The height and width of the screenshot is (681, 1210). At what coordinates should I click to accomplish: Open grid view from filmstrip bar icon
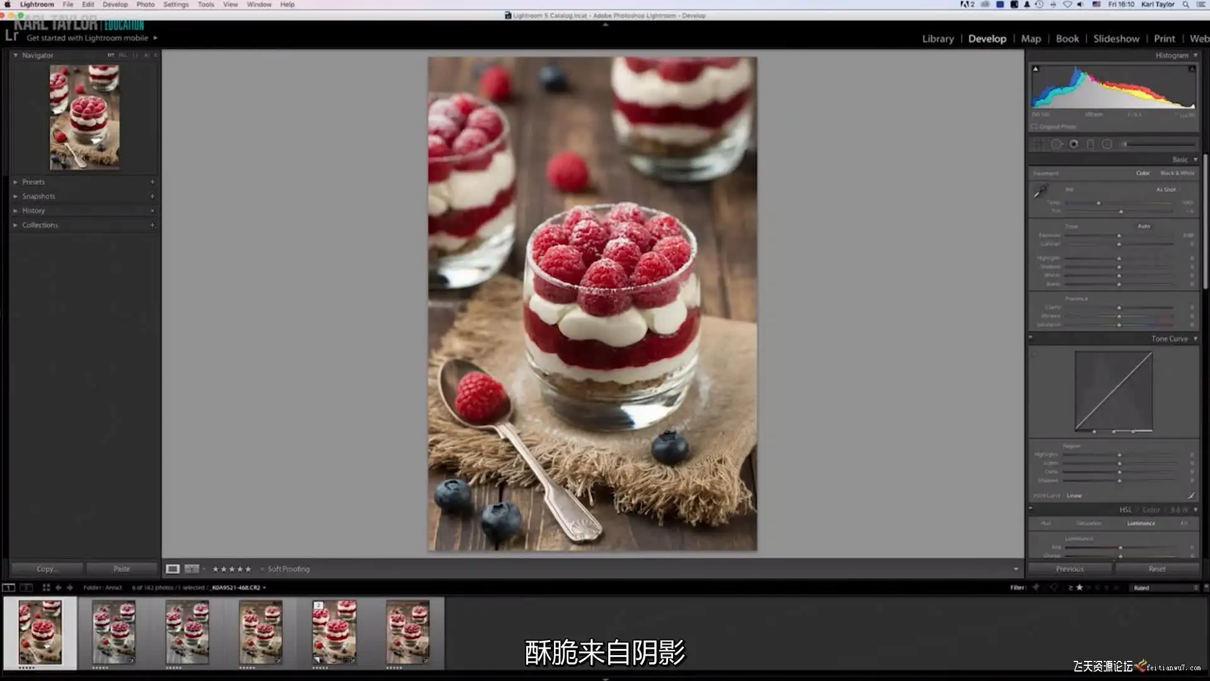pos(46,587)
